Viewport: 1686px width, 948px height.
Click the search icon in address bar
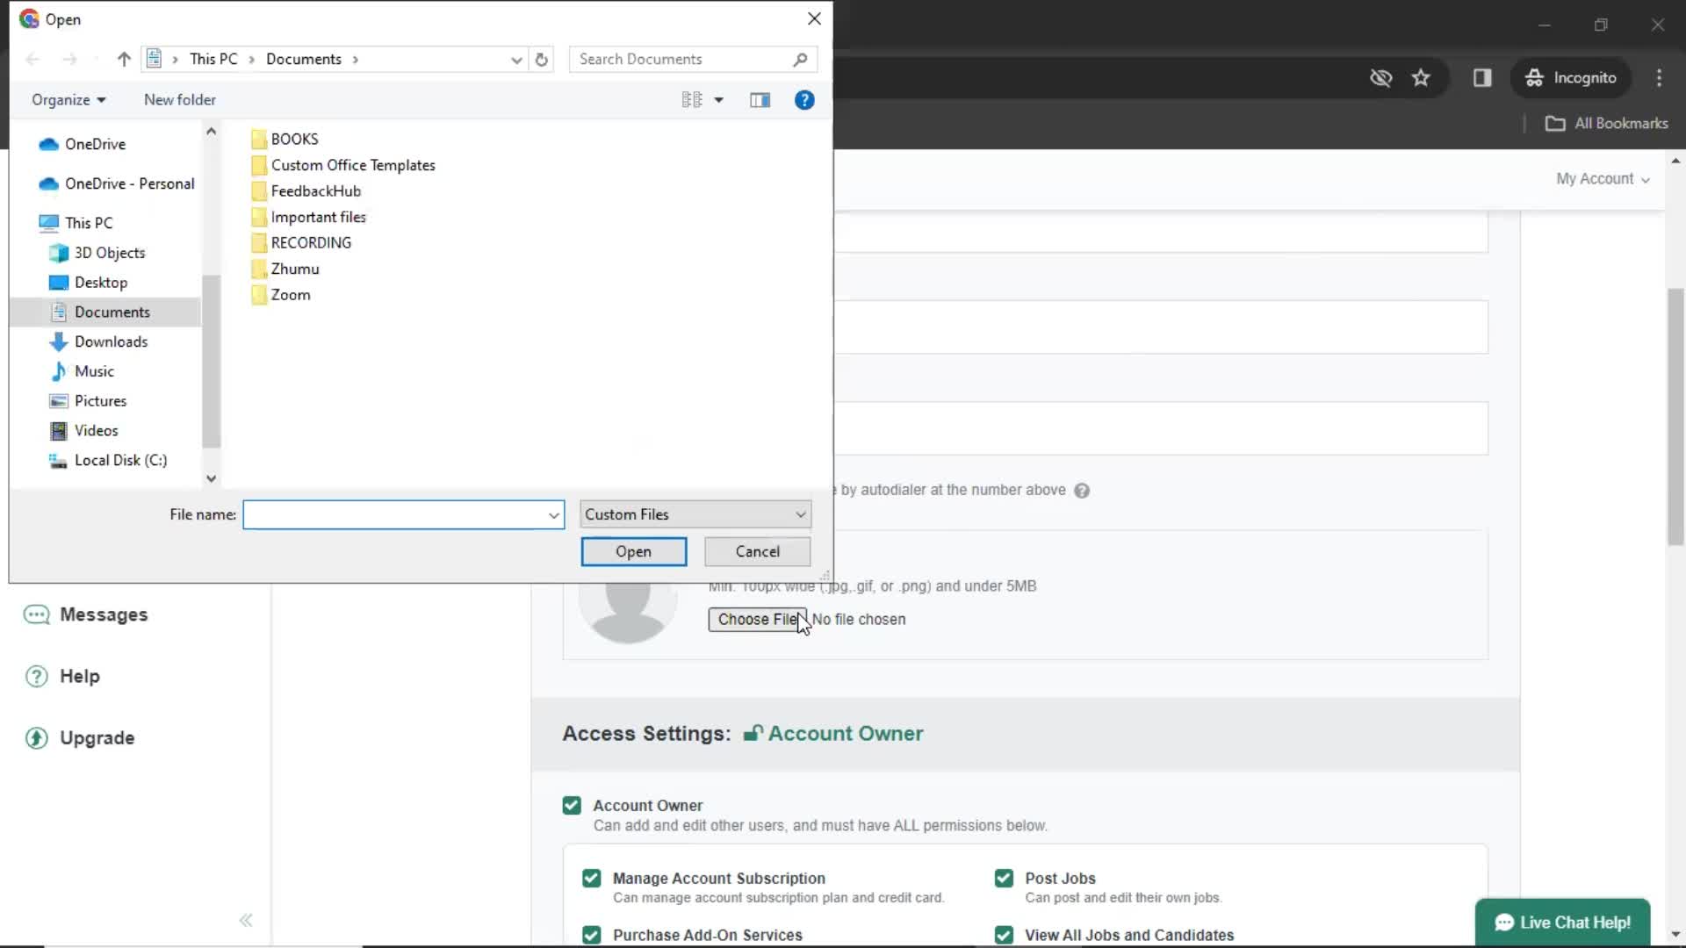[x=803, y=59]
